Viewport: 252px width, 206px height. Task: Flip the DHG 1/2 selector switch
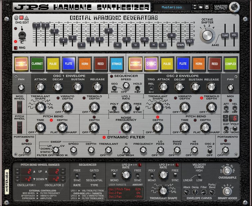tap(22, 35)
